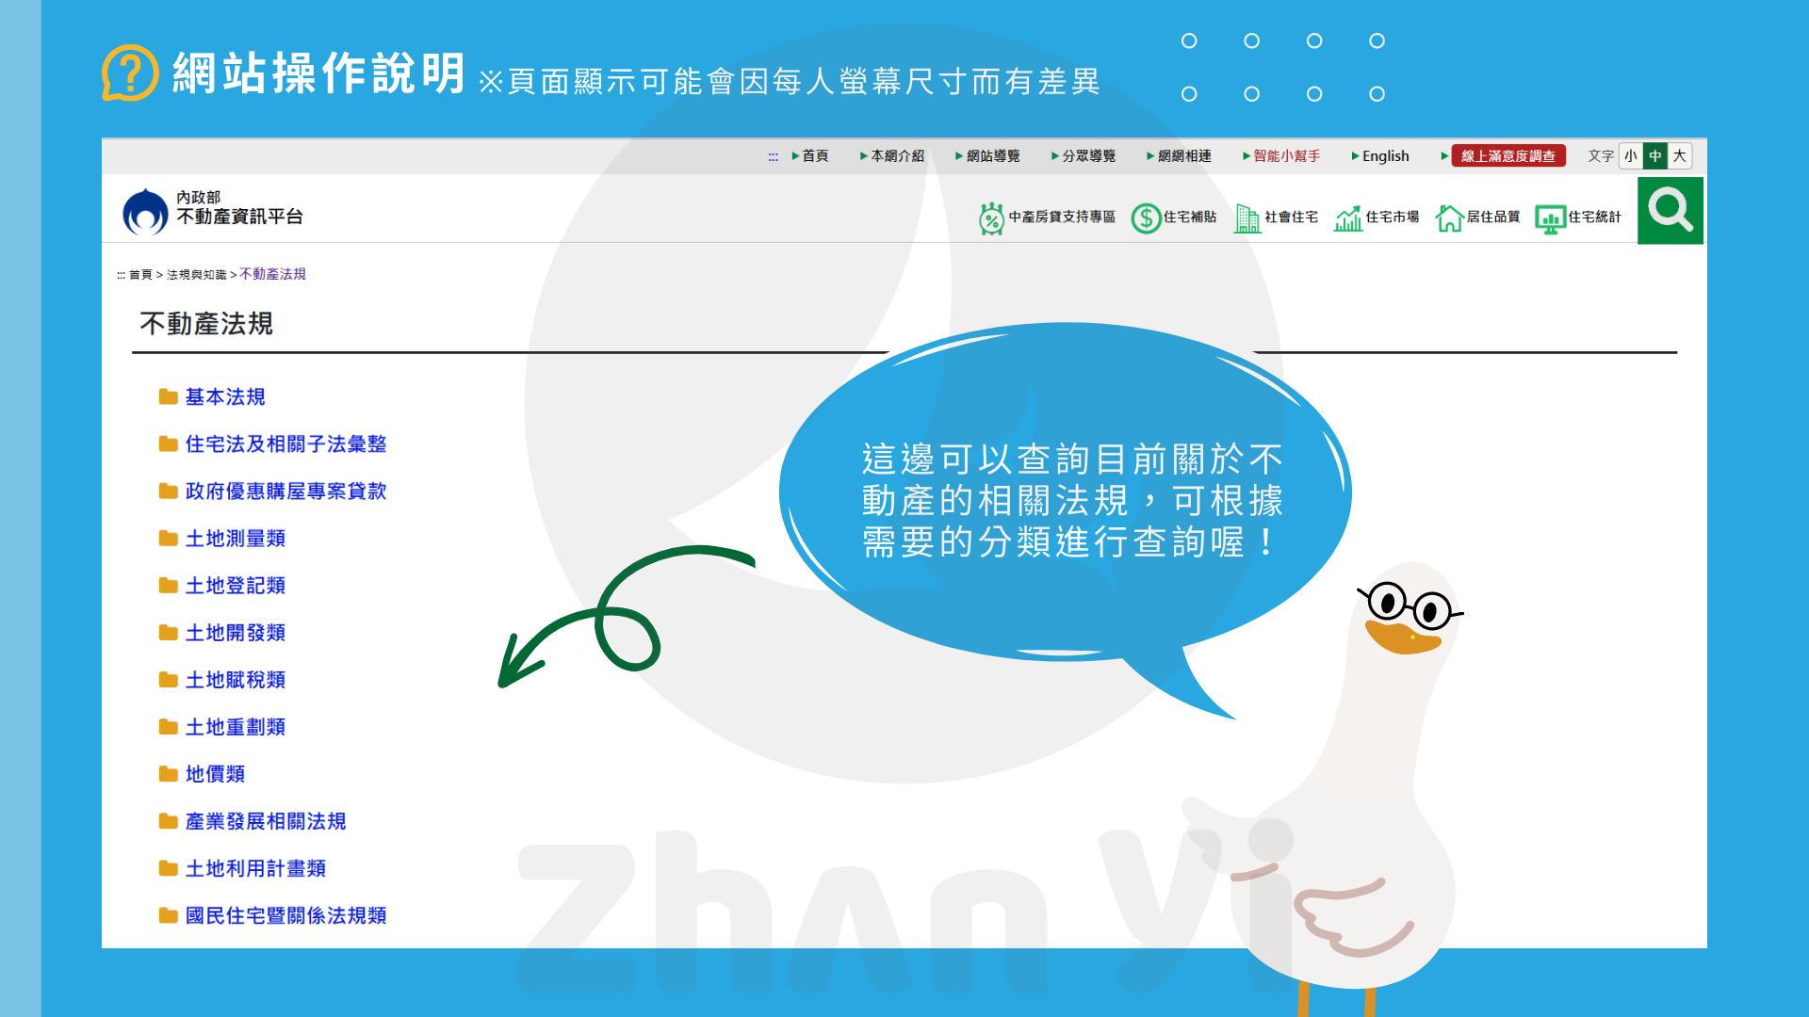This screenshot has width=1809, height=1017.
Task: Click the 基本法規 folder link
Action: 226,397
